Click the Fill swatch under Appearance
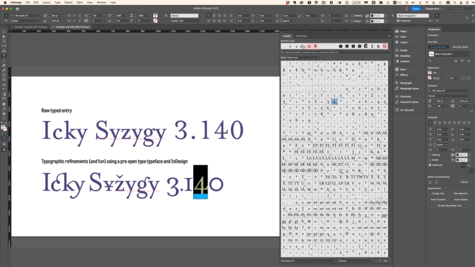The width and height of the screenshot is (475, 267). tap(429, 72)
